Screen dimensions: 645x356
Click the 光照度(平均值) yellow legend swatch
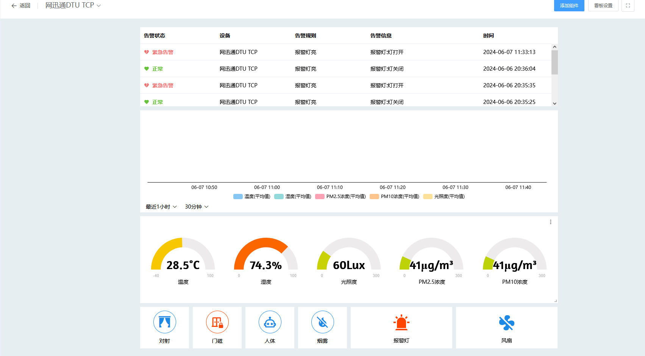click(x=428, y=197)
